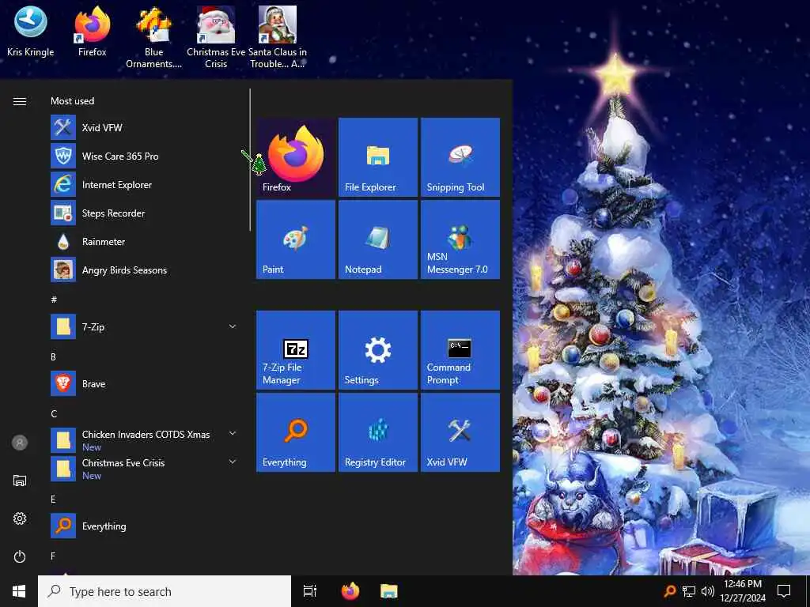
Task: Open the Notepad tile
Action: (x=377, y=239)
